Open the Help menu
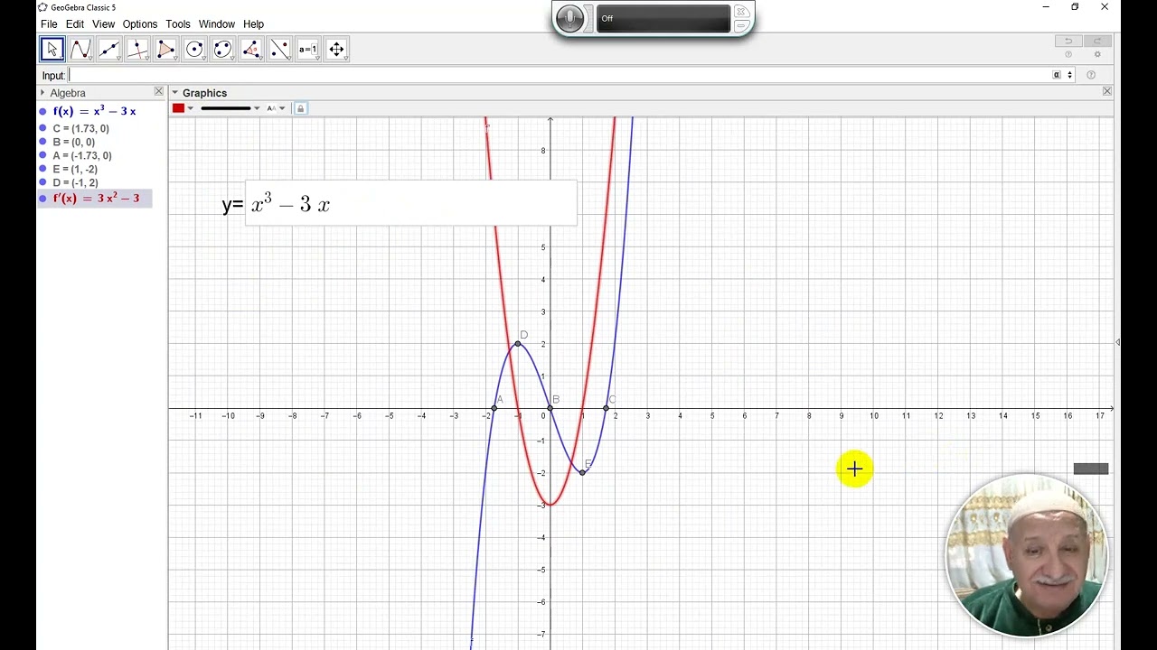 click(x=253, y=24)
